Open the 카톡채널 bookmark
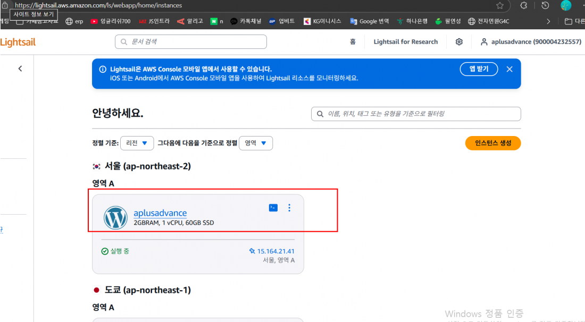This screenshot has width=585, height=322. [246, 21]
